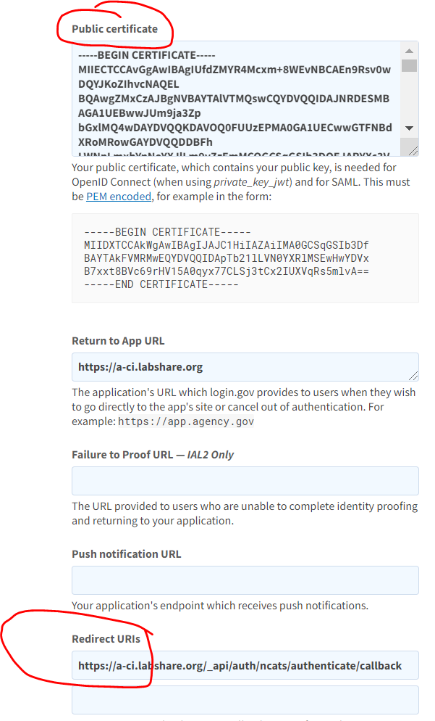Click the https://app.agency.gov example text
The height and width of the screenshot is (721, 435).
pos(185,421)
